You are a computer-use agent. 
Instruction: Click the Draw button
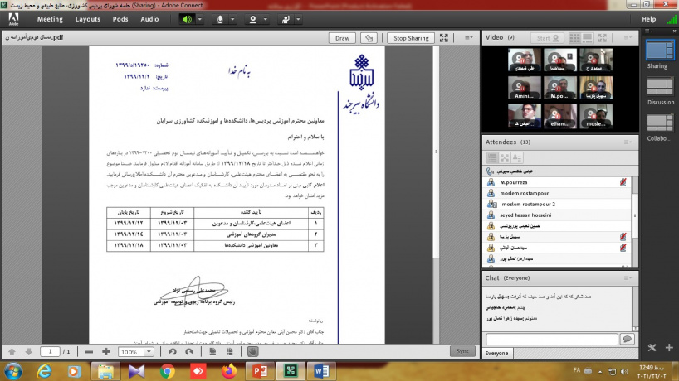pyautogui.click(x=341, y=38)
